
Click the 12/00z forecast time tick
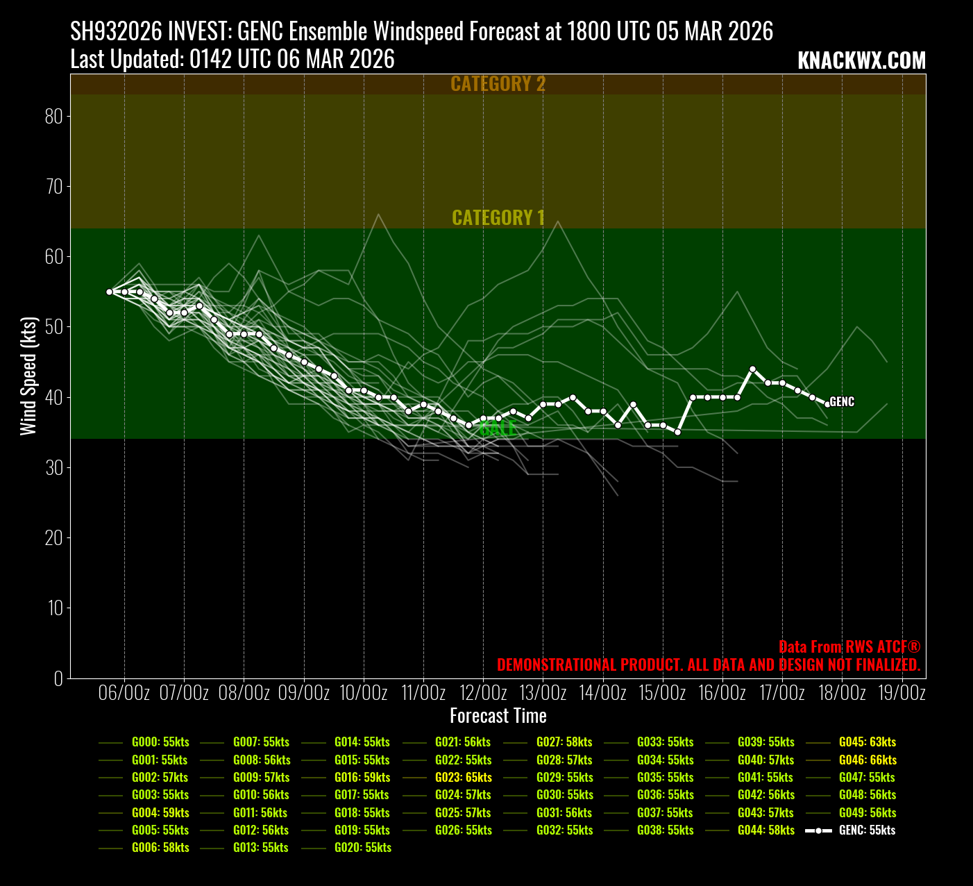483,693
